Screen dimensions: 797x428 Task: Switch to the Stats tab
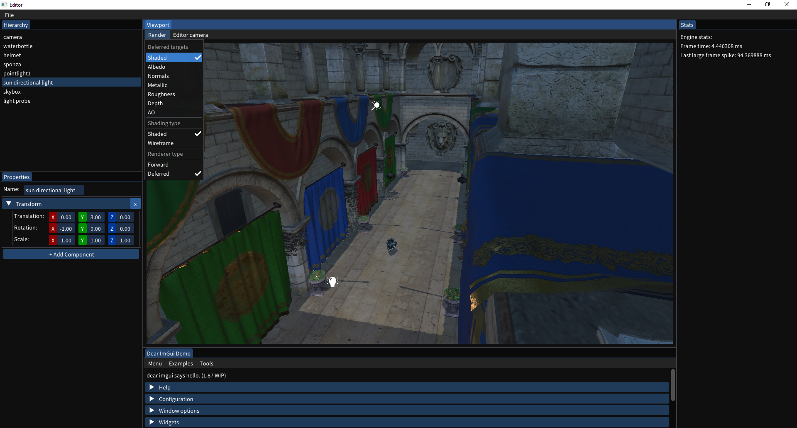pyautogui.click(x=687, y=25)
